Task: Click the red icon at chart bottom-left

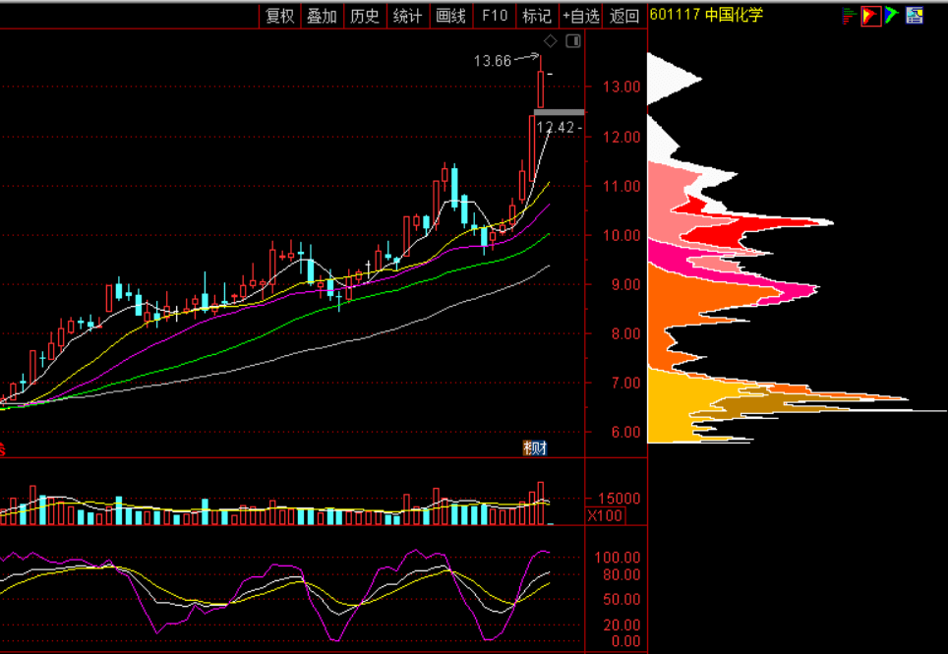Action: [x=3, y=450]
